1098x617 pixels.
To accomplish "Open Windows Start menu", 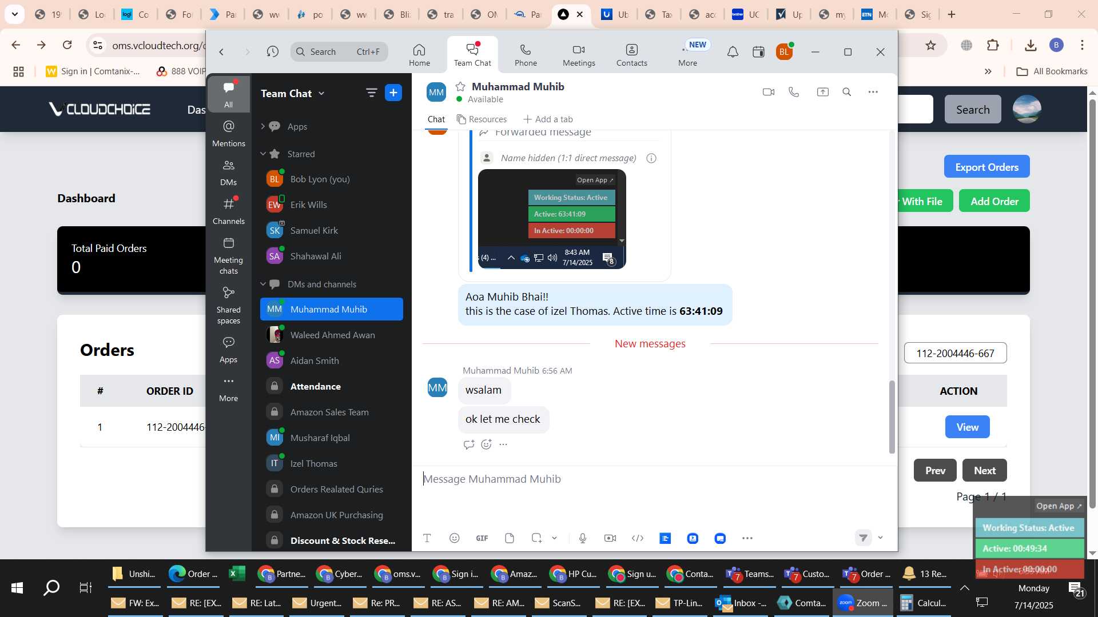I will (x=17, y=588).
